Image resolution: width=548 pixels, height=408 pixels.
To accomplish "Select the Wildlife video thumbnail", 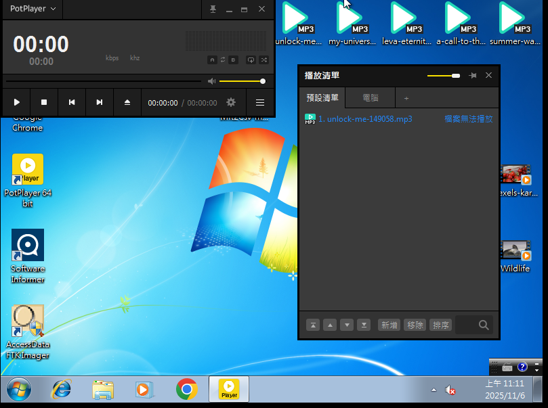I will 515,256.
